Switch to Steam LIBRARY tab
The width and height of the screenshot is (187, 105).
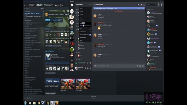pos(39,5)
